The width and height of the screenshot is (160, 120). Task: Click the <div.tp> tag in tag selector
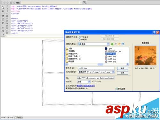11,117
